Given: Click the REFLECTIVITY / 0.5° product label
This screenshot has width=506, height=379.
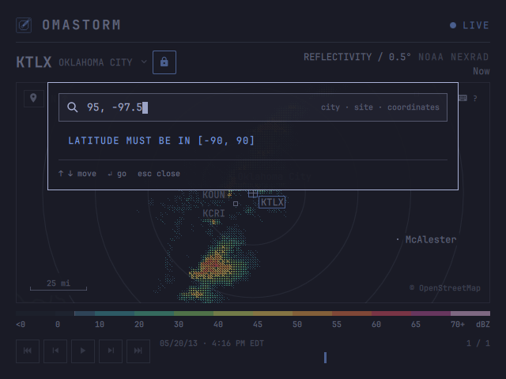Looking at the screenshot, I should pyautogui.click(x=357, y=57).
